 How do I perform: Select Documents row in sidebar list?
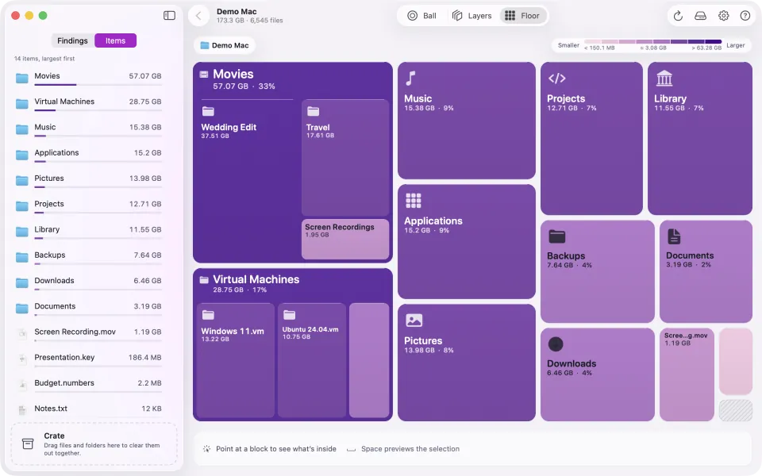[88, 309]
